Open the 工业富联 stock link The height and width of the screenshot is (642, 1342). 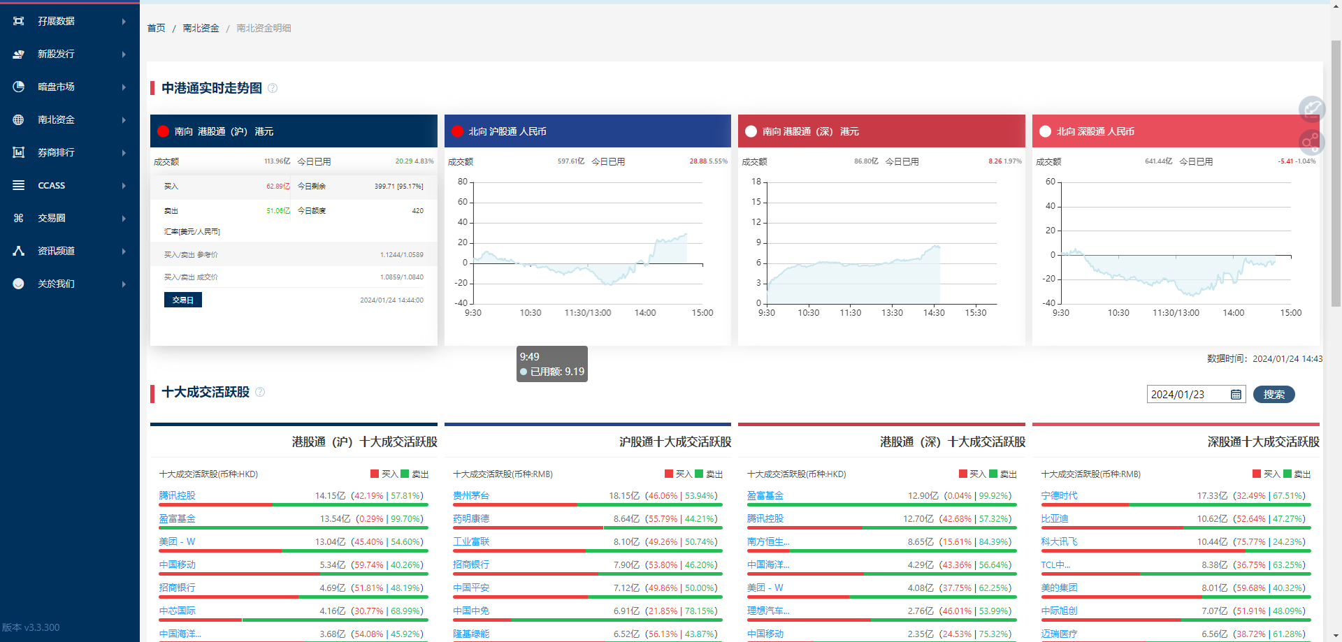(x=471, y=541)
